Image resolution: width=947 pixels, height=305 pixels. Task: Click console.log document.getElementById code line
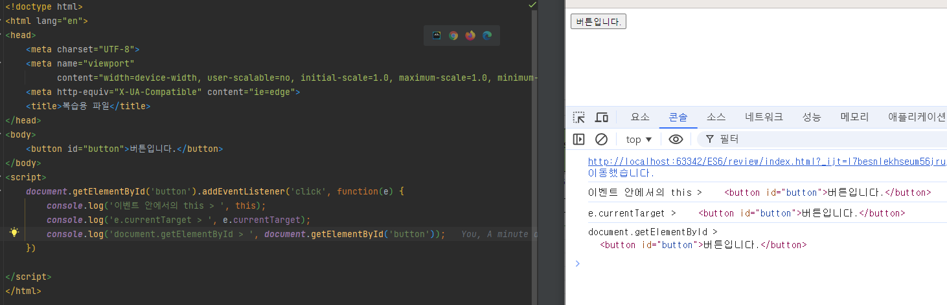coord(245,234)
